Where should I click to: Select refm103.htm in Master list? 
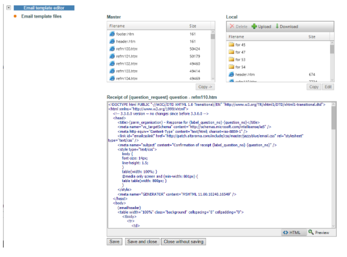127,71
